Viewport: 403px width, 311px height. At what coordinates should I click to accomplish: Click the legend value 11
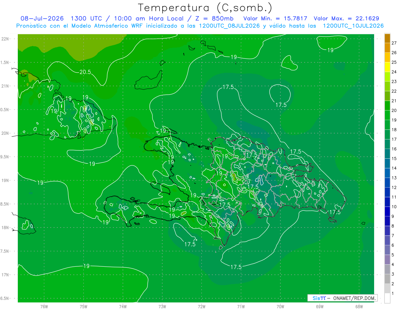click(394, 197)
